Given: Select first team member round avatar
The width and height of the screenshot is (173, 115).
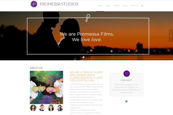Looking at the screenshot, I should [x=33, y=108].
